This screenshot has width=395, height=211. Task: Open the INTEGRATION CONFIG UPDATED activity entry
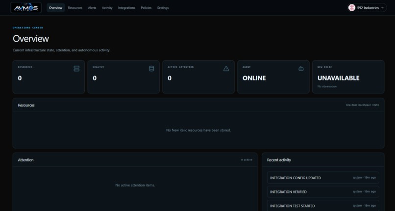tap(323, 178)
